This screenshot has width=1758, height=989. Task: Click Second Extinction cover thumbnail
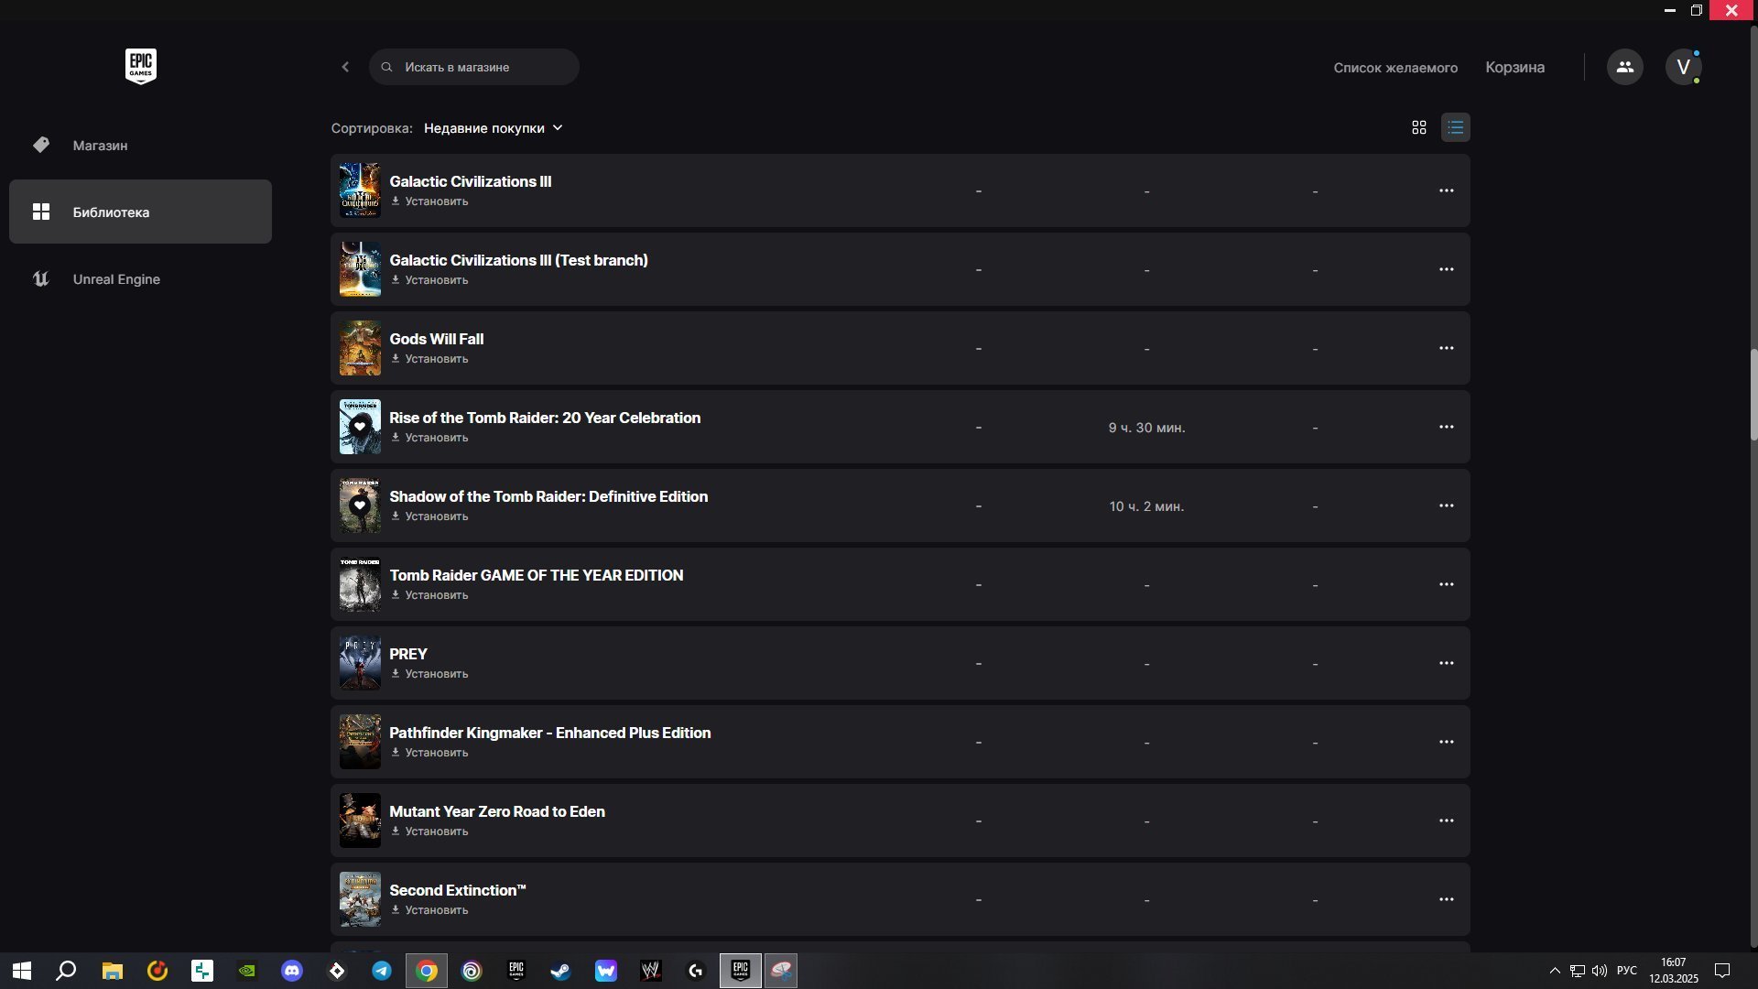point(360,899)
